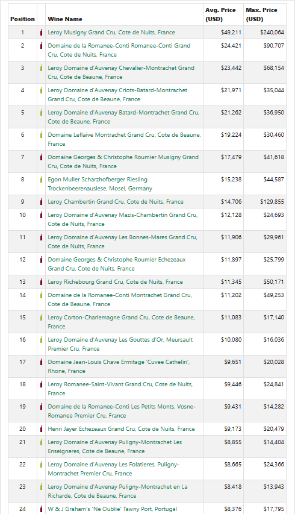Click the green bottle icon for Egon Muller Riesling
295x514 pixels.
click(42, 180)
